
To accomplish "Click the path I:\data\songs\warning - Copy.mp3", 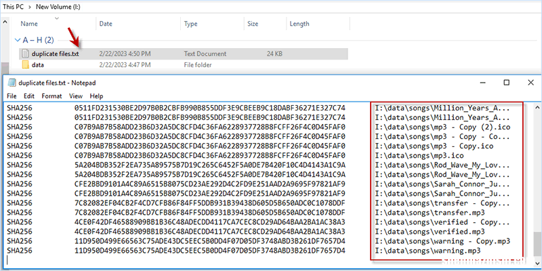I will click(x=443, y=241).
